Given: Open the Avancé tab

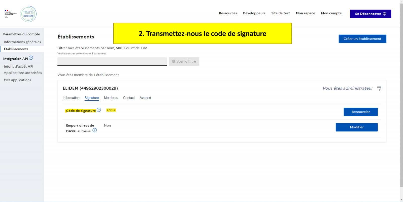Looking at the screenshot, I should coord(145,98).
